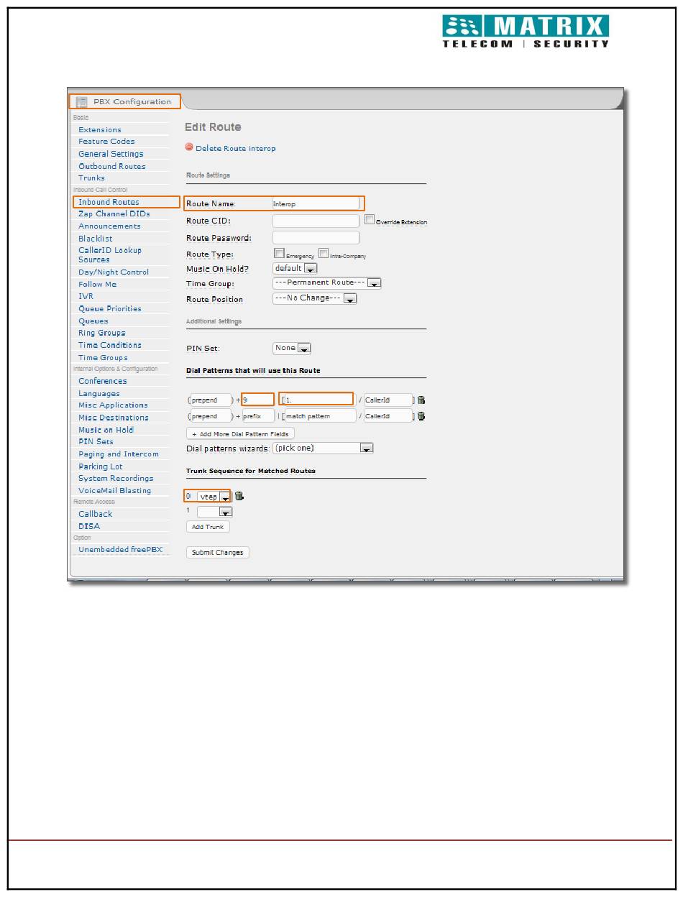The image size is (683, 897).
Task: Open the Follow Me page
Action: pos(97,285)
